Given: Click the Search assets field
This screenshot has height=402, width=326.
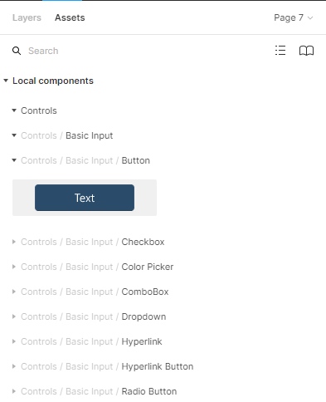Looking at the screenshot, I should pos(149,51).
